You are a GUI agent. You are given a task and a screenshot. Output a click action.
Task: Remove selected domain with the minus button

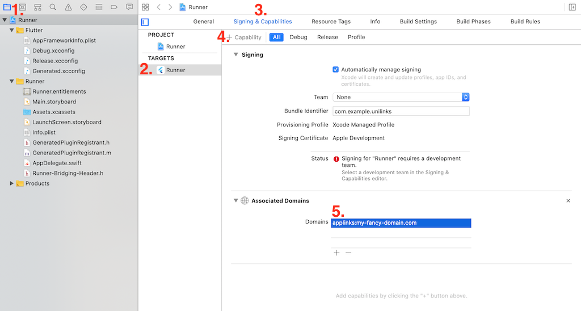(x=348, y=253)
